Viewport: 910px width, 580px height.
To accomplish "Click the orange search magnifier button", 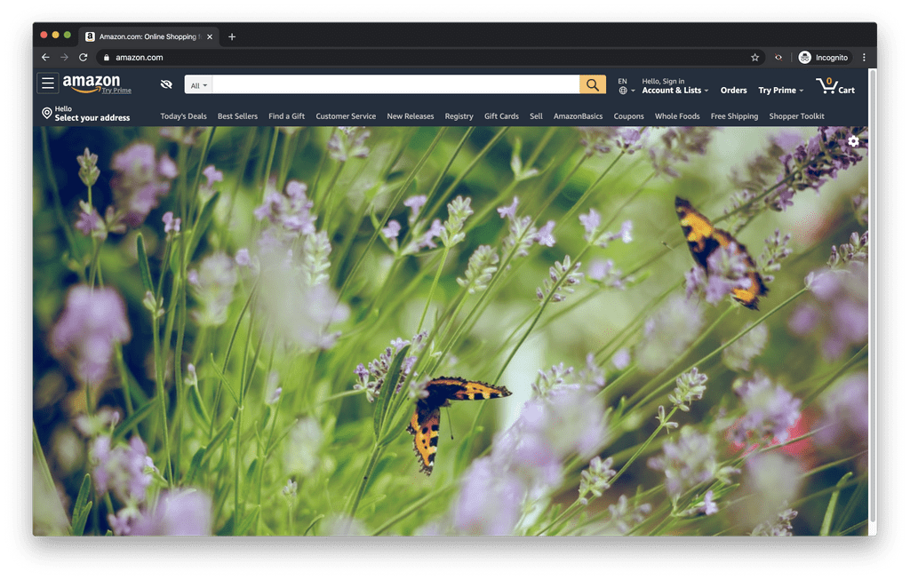I will point(593,84).
